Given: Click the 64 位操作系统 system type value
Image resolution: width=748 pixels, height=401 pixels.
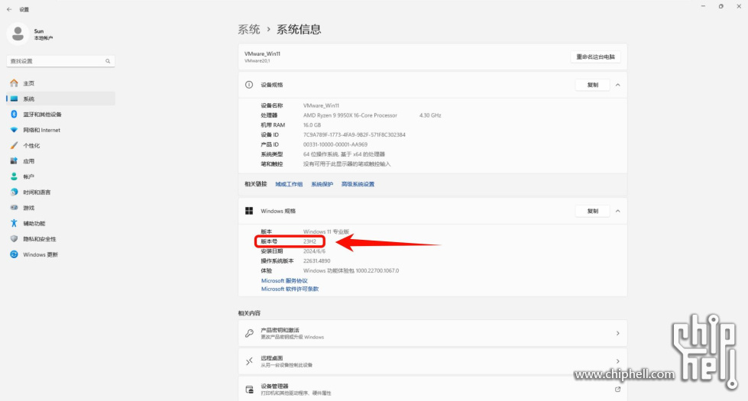Looking at the screenshot, I should click(344, 154).
